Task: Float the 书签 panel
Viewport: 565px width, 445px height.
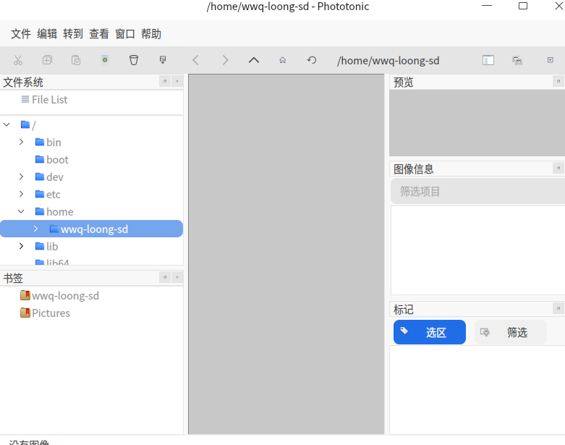Action: click(165, 277)
